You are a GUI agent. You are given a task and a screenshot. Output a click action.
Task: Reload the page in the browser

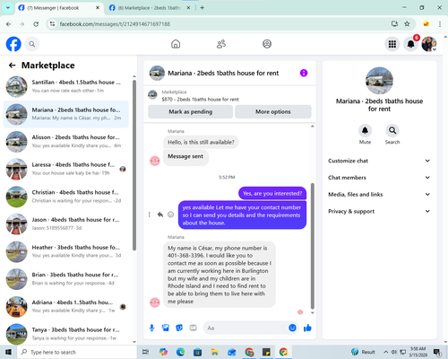tap(36, 24)
